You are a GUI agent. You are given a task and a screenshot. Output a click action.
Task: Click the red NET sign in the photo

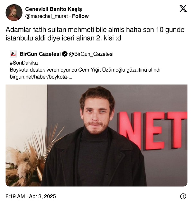(152, 130)
